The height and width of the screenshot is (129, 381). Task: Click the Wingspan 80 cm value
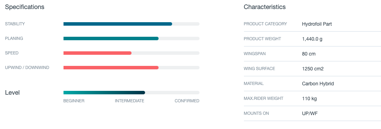point(308,54)
